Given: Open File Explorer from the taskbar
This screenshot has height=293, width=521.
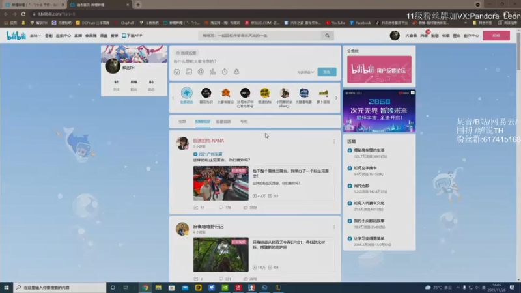Looking at the screenshot, I should 158,288.
